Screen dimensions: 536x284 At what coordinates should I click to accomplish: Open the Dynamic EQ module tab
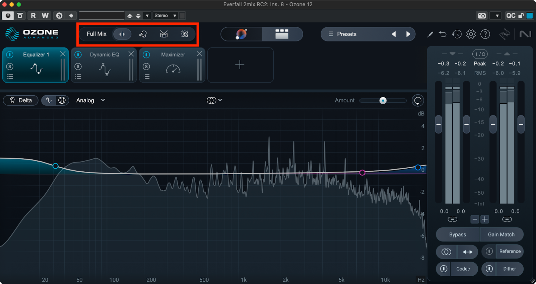click(104, 65)
